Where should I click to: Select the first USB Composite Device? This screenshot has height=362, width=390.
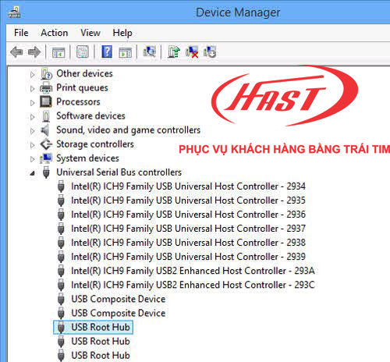[119, 299]
